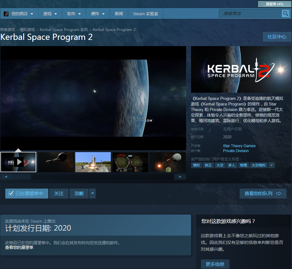Expand the dropdown arrow beside 忽略
Image resolution: width=292 pixels, height=269 pixels.
[x=92, y=194]
